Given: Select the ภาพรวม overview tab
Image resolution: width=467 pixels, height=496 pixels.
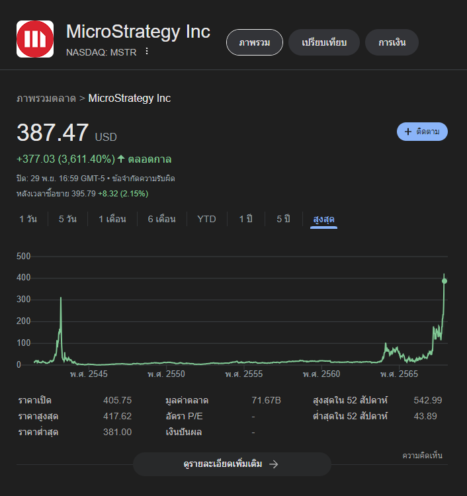Looking at the screenshot, I should 255,42.
